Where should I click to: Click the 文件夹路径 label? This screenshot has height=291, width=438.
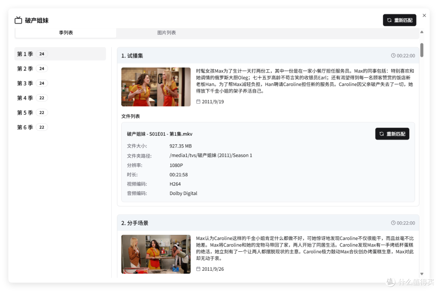click(139, 156)
